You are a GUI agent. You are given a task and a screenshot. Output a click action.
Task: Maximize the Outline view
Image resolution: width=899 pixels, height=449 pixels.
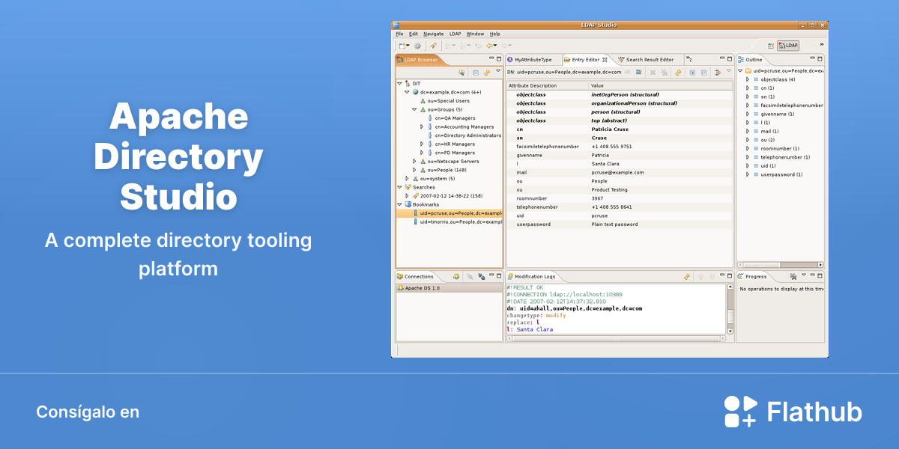coord(820,58)
